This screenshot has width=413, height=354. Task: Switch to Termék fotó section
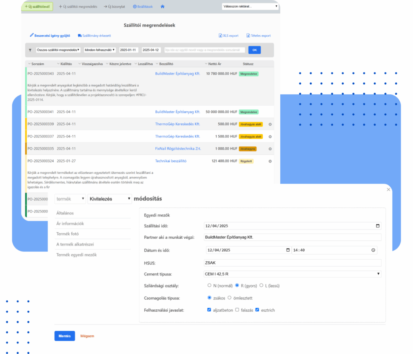(67, 234)
